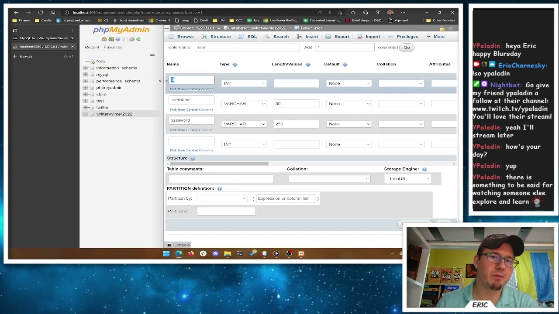Collapse twitter-winter2022 database tree

pyautogui.click(x=86, y=114)
